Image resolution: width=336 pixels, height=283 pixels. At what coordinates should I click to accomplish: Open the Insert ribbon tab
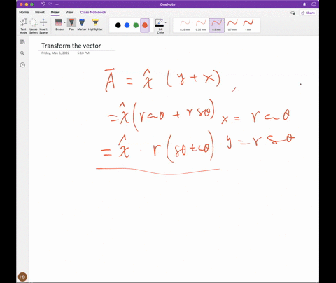point(40,12)
